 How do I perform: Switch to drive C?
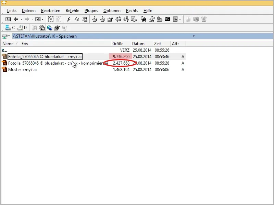[x=10, y=28]
